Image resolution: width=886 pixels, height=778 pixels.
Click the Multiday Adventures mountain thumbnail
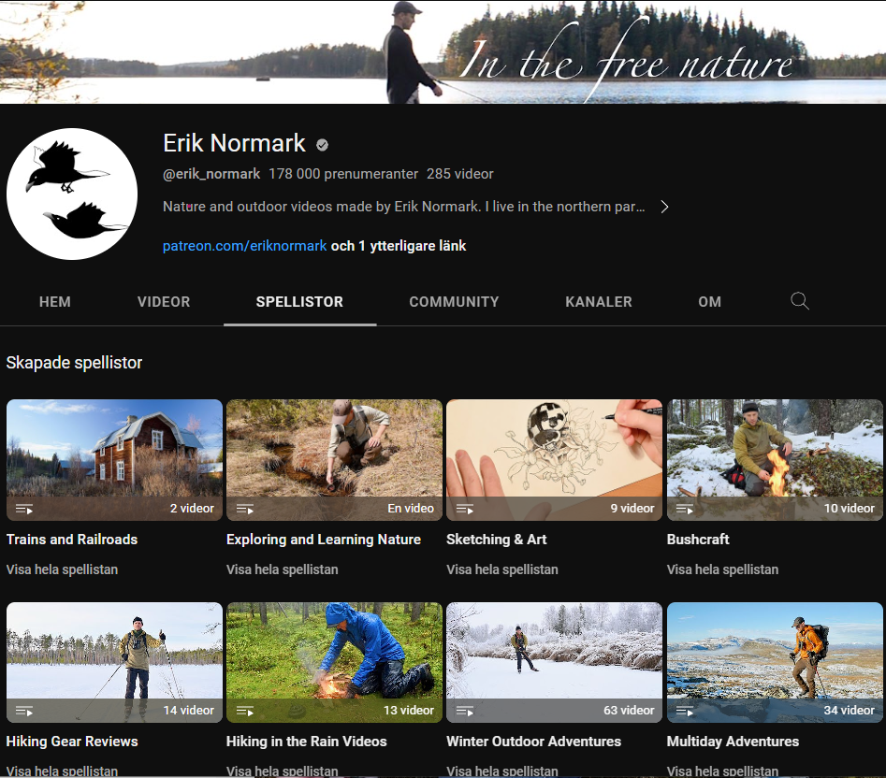(774, 662)
